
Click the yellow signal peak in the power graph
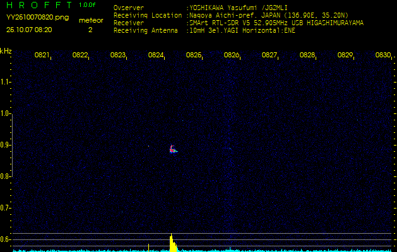(172, 243)
